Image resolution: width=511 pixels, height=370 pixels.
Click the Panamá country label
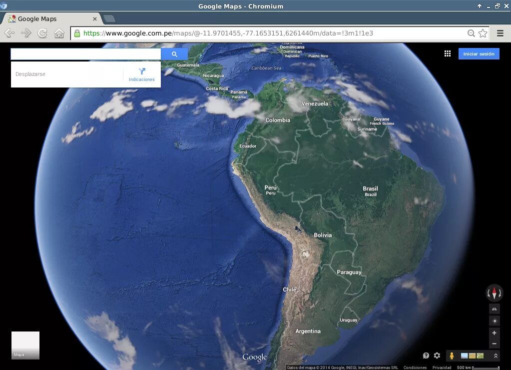pyautogui.click(x=239, y=92)
